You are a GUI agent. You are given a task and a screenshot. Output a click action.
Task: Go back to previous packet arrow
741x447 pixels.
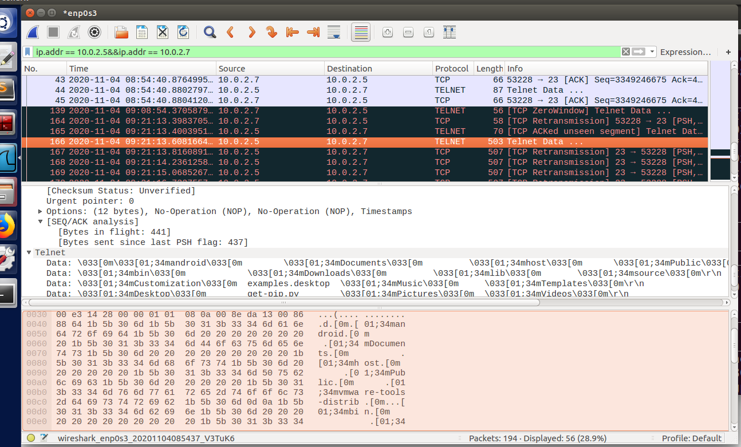pos(231,32)
